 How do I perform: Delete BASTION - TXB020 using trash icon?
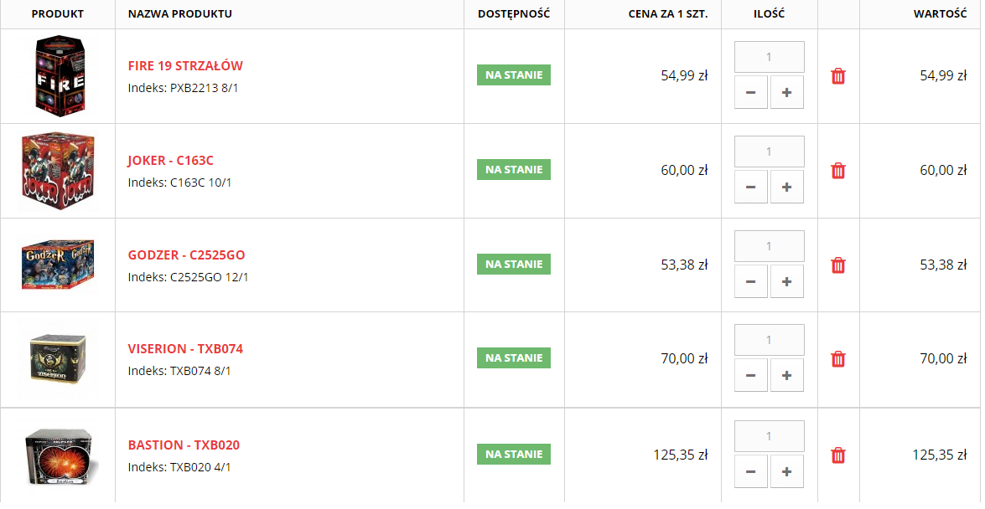838,455
